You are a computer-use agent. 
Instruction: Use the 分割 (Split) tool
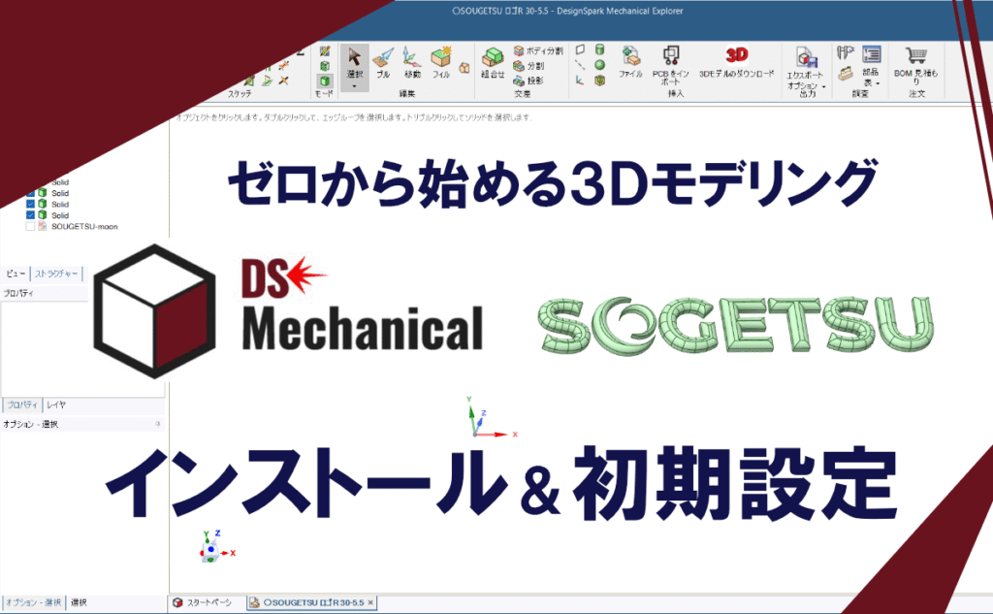tap(529, 66)
